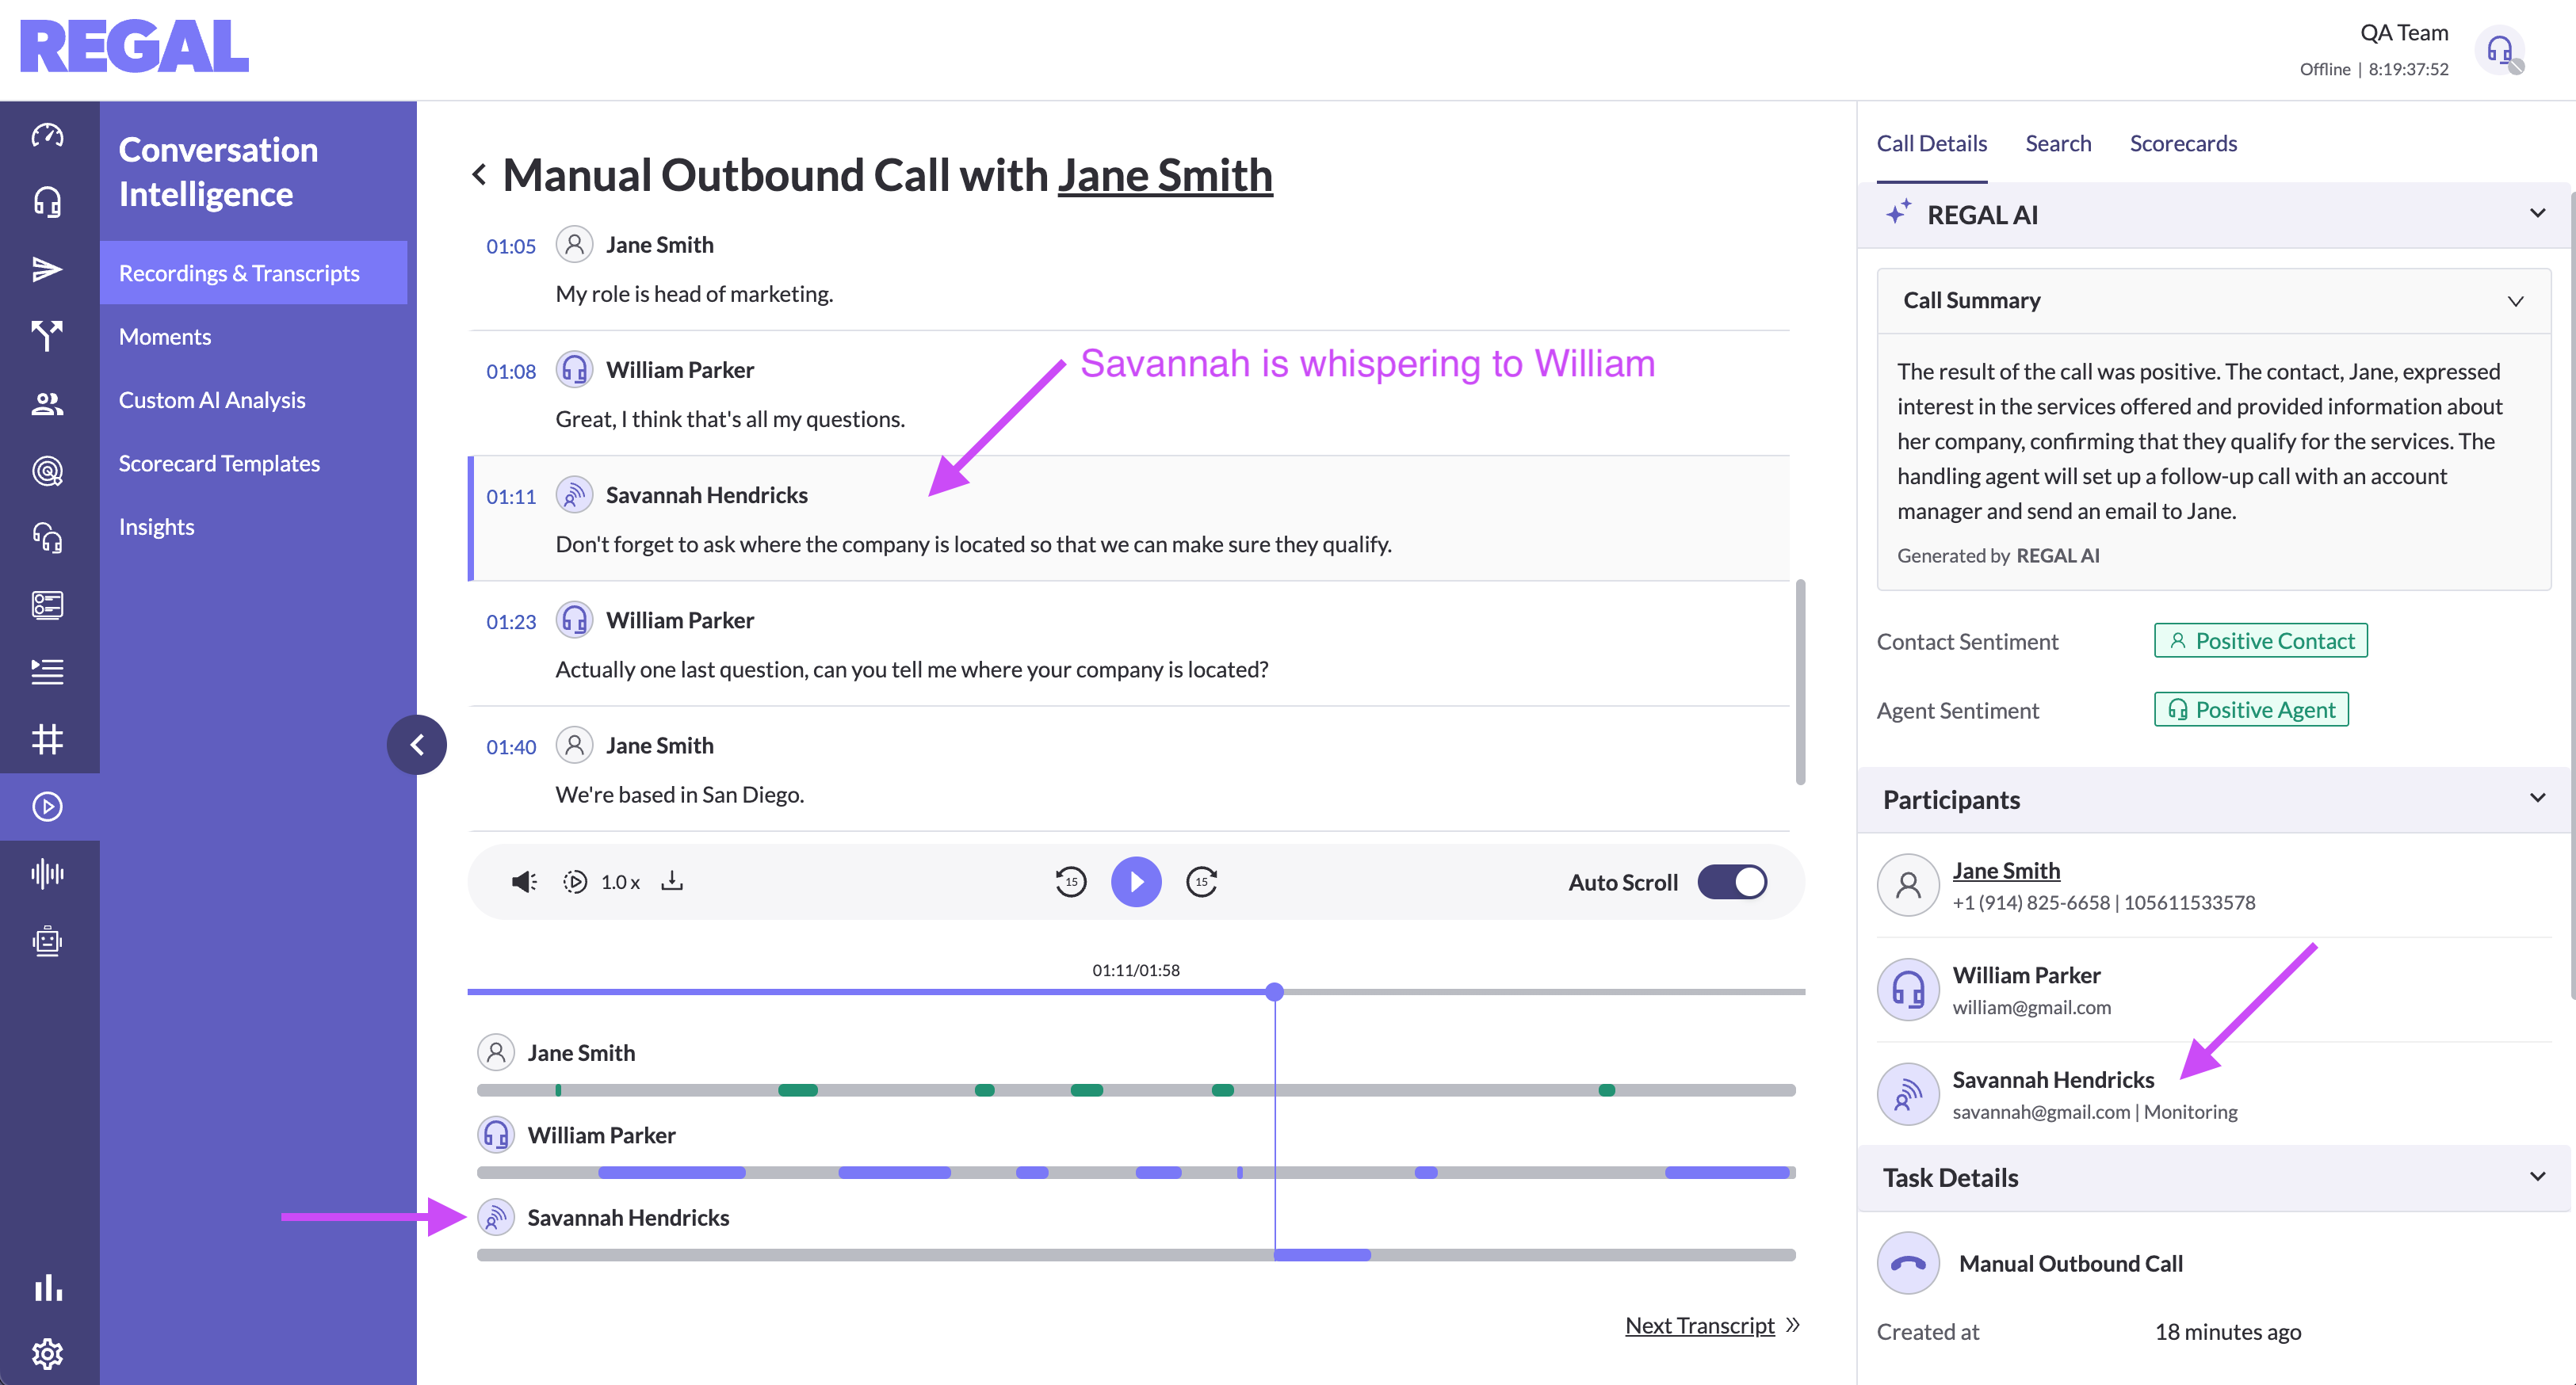The height and width of the screenshot is (1385, 2576).
Task: Open the paper plane campaigns icon
Action: 47,269
